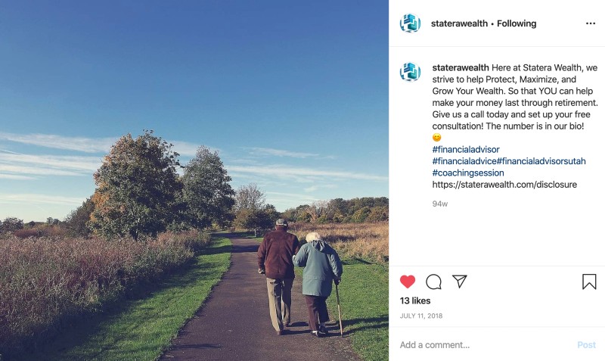Click the Post comment button
The image size is (605, 361).
coord(587,345)
